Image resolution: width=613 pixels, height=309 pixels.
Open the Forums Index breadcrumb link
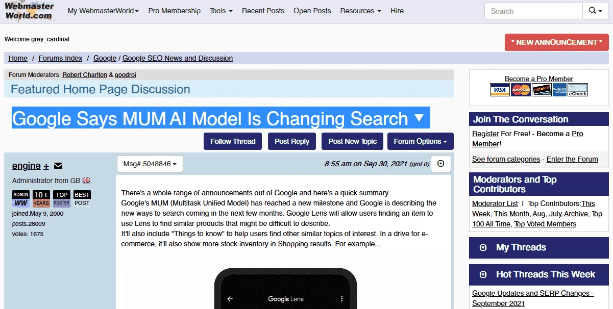pos(60,58)
